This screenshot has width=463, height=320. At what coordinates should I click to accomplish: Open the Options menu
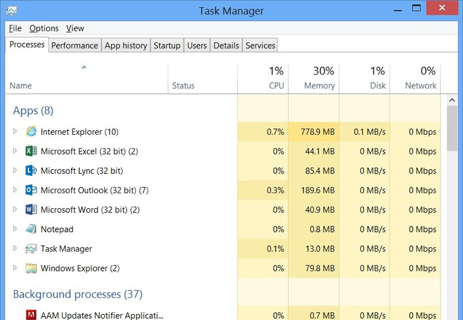(x=44, y=28)
